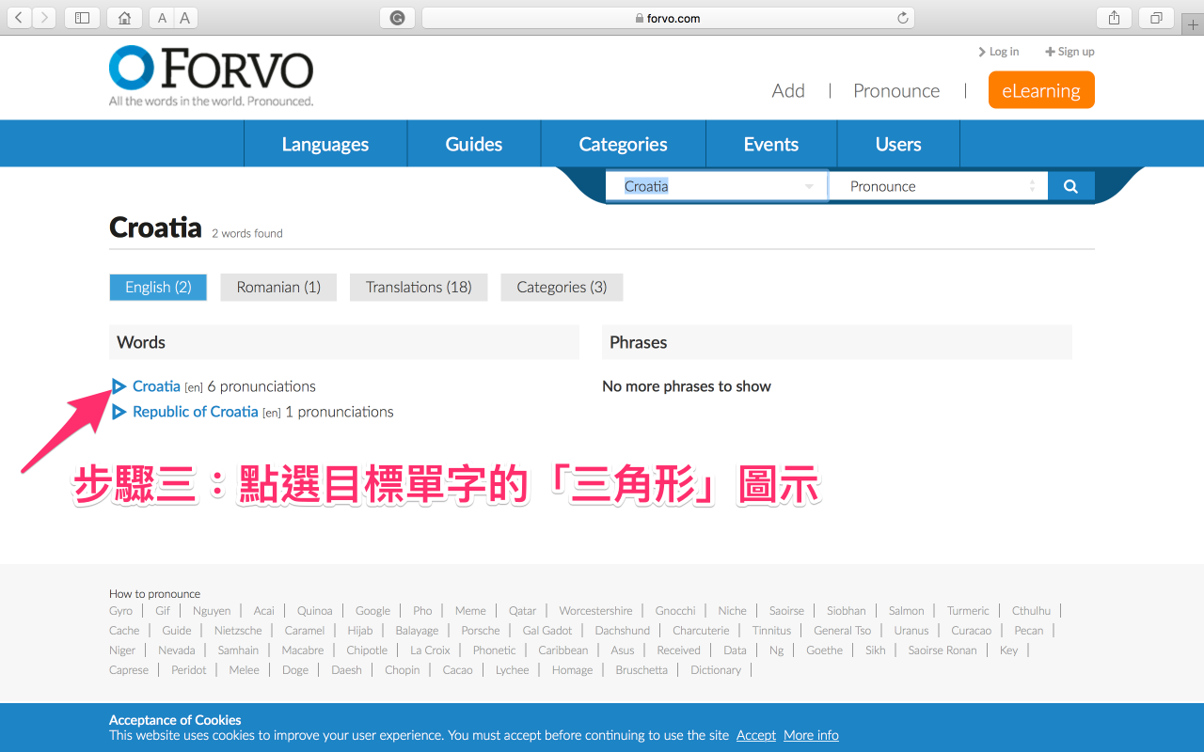This screenshot has height=752, width=1204.
Task: Open the Worcestershire pronunciation link
Action: (x=595, y=610)
